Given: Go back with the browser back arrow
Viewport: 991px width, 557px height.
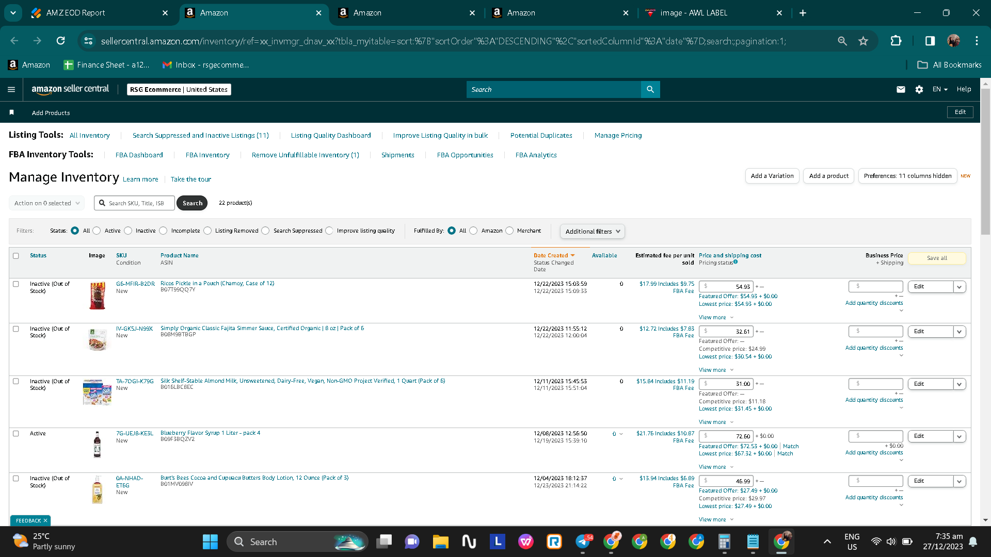Looking at the screenshot, I should click(x=14, y=41).
